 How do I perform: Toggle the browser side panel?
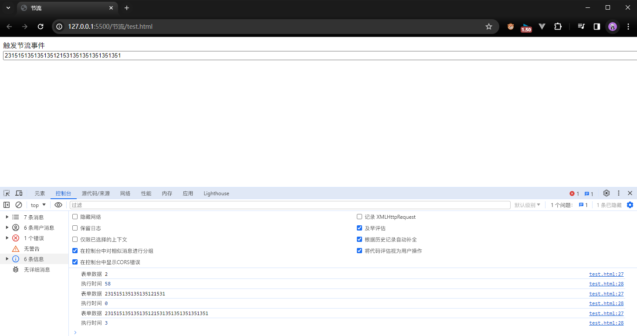596,27
